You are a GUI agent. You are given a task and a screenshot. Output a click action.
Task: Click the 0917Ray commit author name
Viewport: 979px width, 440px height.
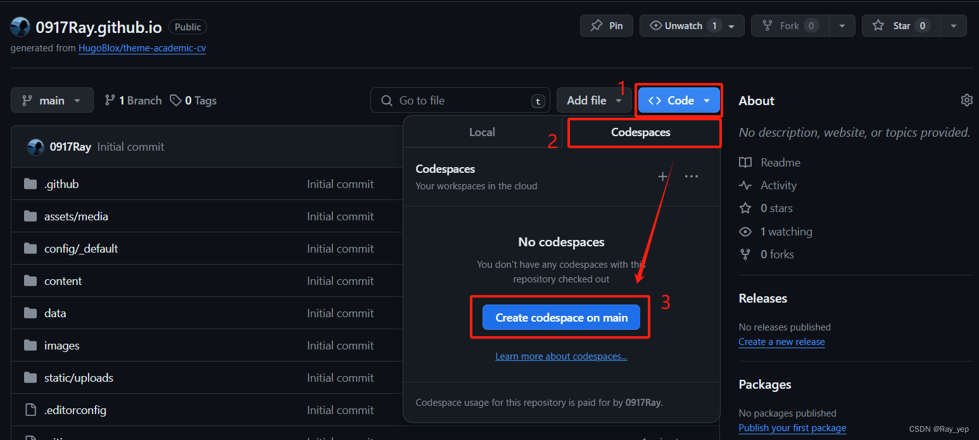(x=71, y=146)
